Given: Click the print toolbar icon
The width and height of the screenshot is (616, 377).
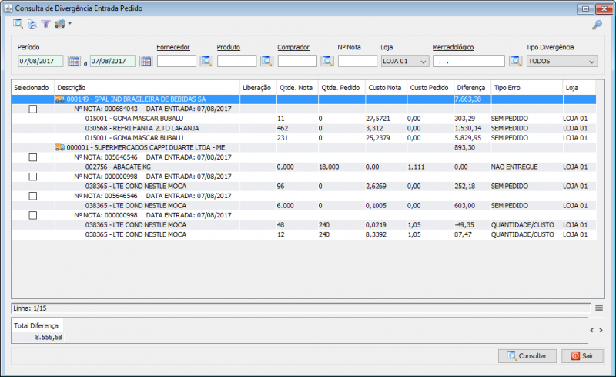Looking at the screenshot, I should click(x=32, y=24).
